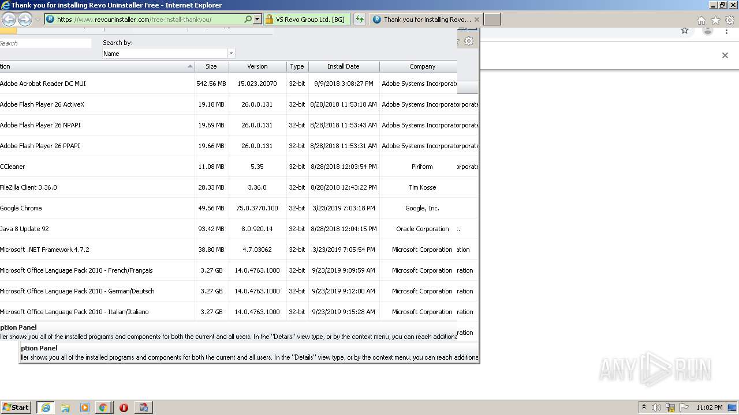The width and height of the screenshot is (739, 415).
Task: Click the settings gear icon beside the Revo list
Action: pos(469,41)
